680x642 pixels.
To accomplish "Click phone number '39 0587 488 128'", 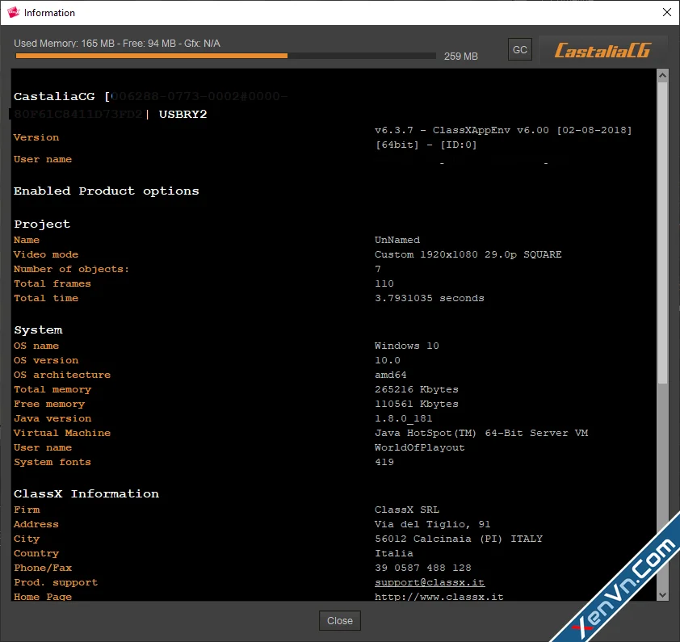I will (423, 568).
